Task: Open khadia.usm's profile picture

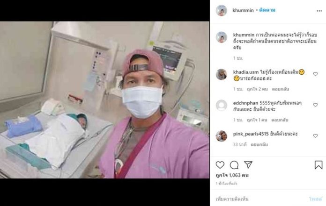Action: (x=221, y=74)
